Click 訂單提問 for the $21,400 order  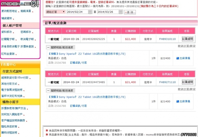click(x=187, y=82)
